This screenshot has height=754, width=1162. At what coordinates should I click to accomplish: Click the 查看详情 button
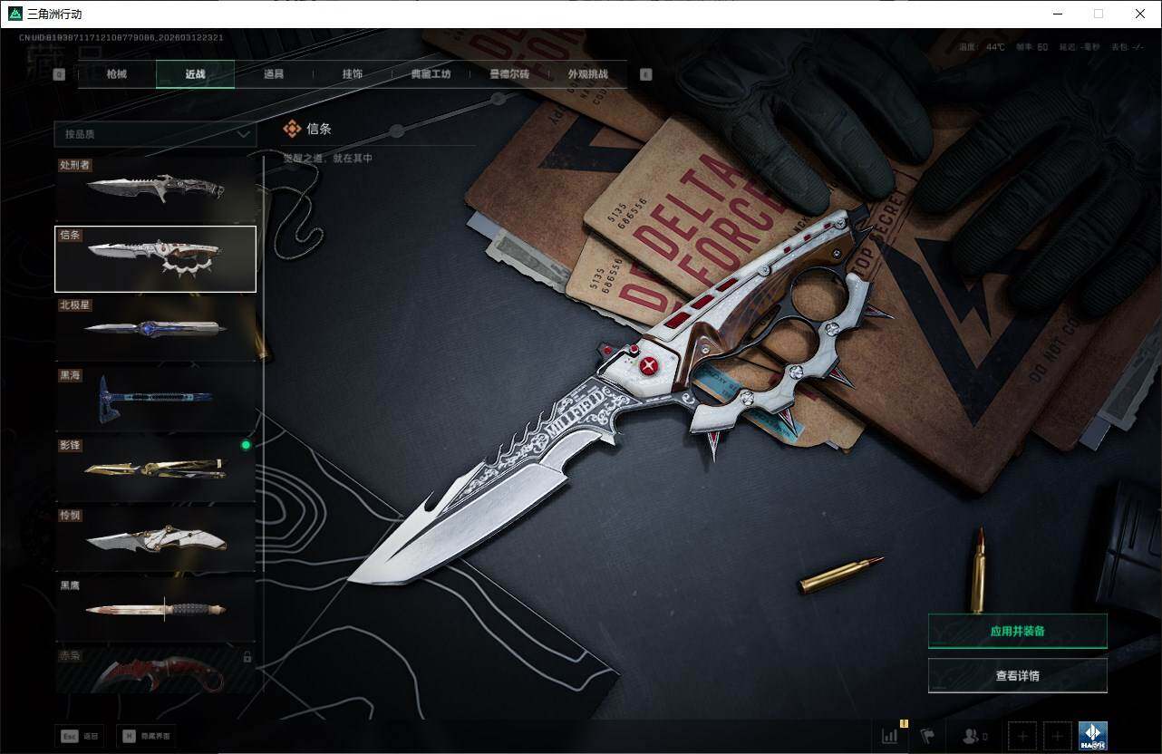pos(1017,675)
